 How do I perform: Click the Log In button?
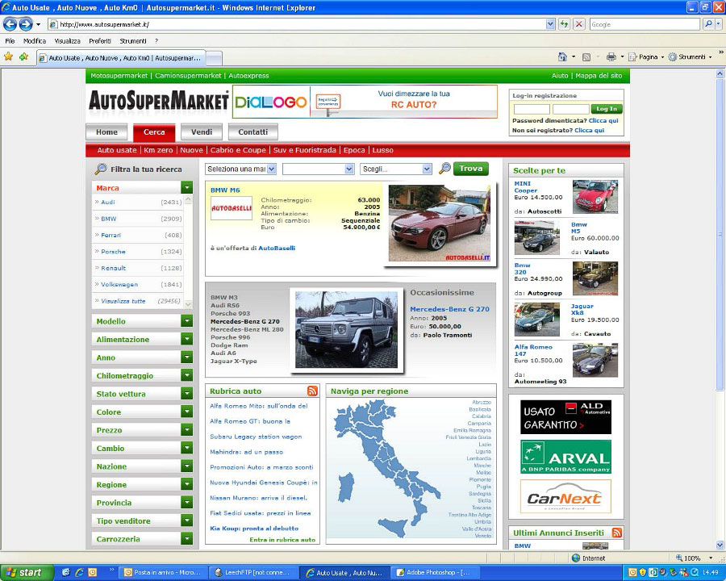click(x=607, y=109)
